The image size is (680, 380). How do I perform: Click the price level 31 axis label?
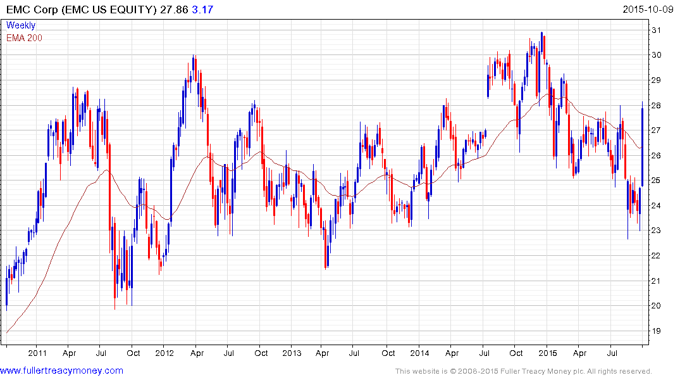(657, 30)
